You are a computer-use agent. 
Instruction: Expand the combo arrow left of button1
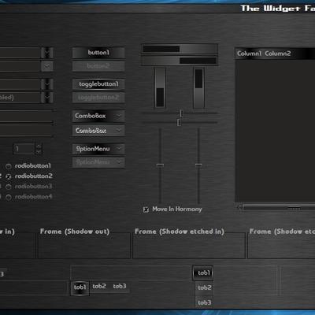(x=47, y=53)
